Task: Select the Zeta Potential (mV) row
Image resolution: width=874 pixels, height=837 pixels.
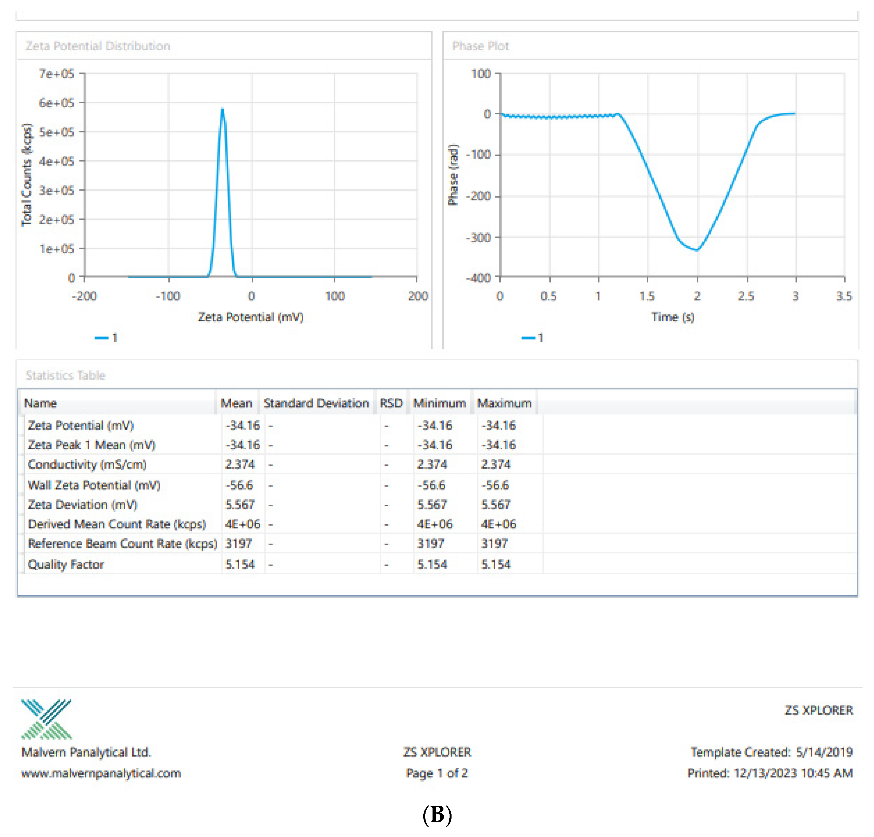Action: point(81,425)
